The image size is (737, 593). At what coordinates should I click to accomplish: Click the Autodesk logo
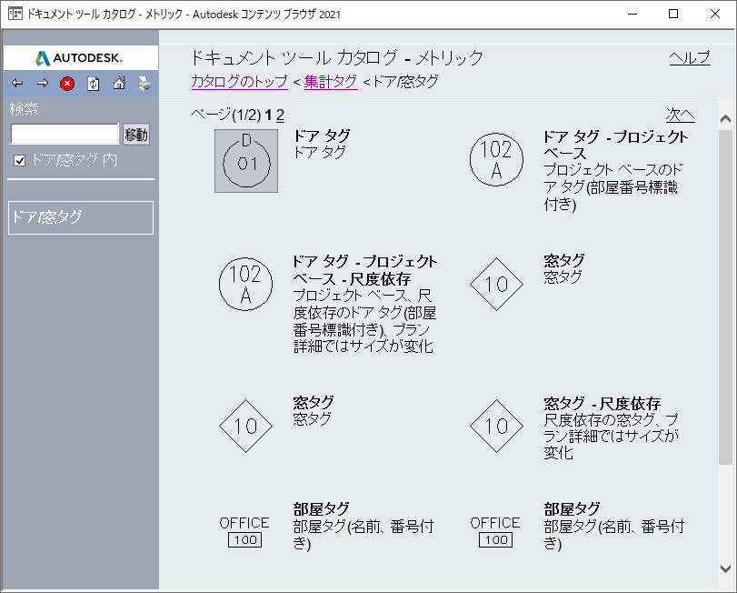[x=79, y=58]
